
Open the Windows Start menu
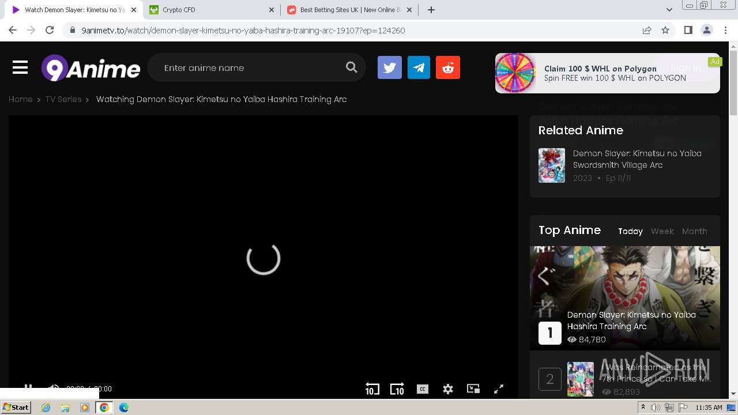tap(16, 408)
